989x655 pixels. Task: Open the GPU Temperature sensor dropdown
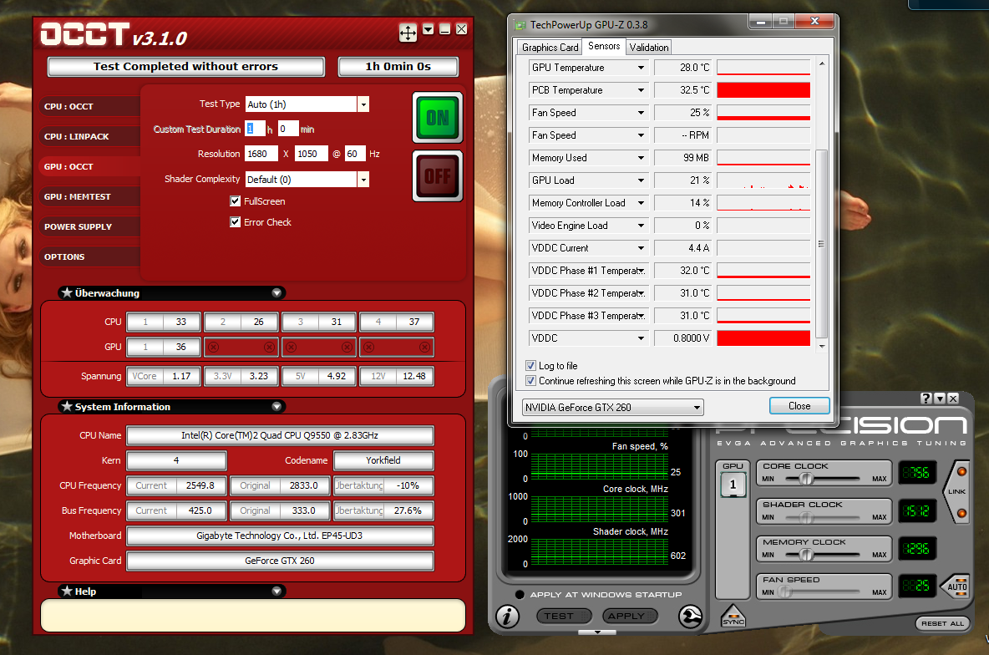641,68
